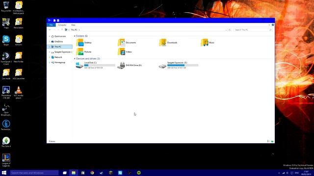
Task: Click the Car mods desktop folder
Action: pos(6,74)
